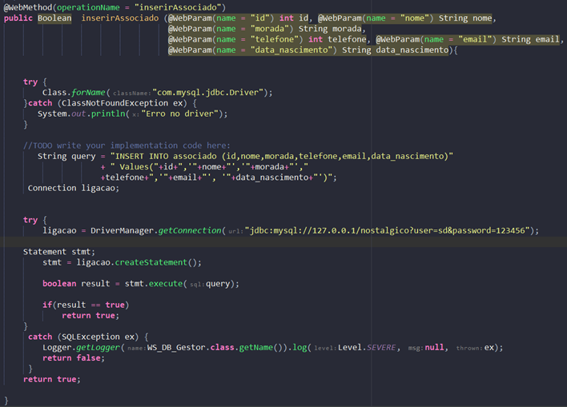Click the DriverManager class name
The width and height of the screenshot is (567, 407).
(x=122, y=230)
